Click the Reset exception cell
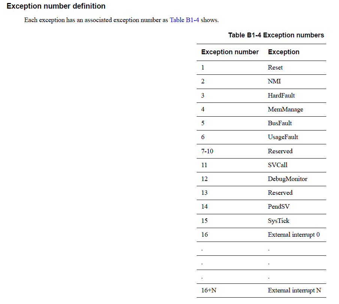The image size is (339, 304). click(x=275, y=67)
